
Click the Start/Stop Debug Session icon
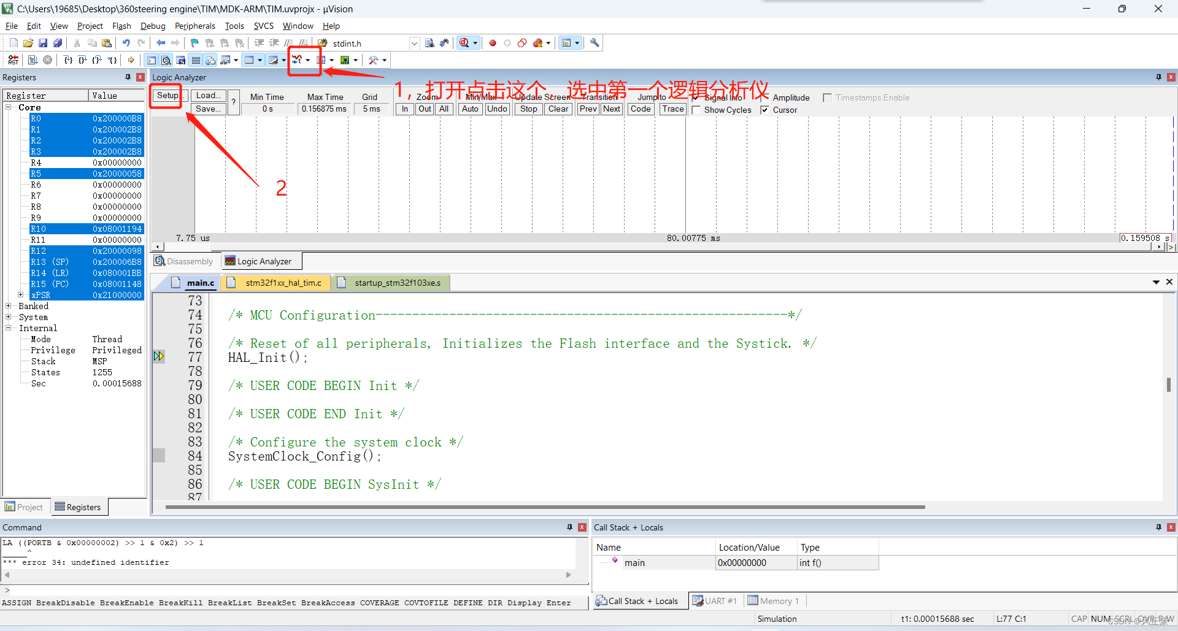click(464, 43)
